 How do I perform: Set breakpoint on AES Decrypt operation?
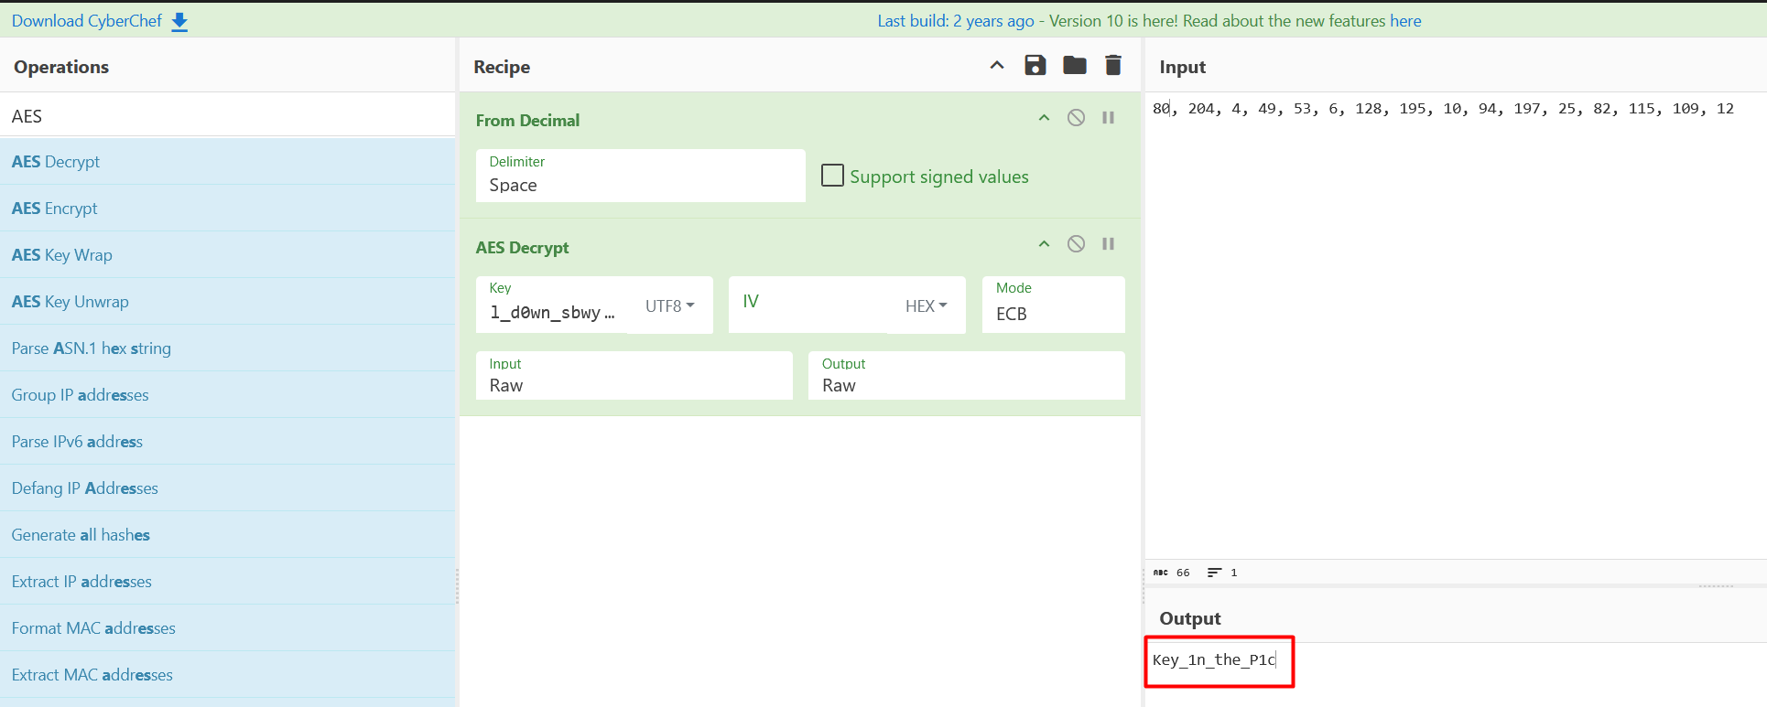[x=1108, y=244]
